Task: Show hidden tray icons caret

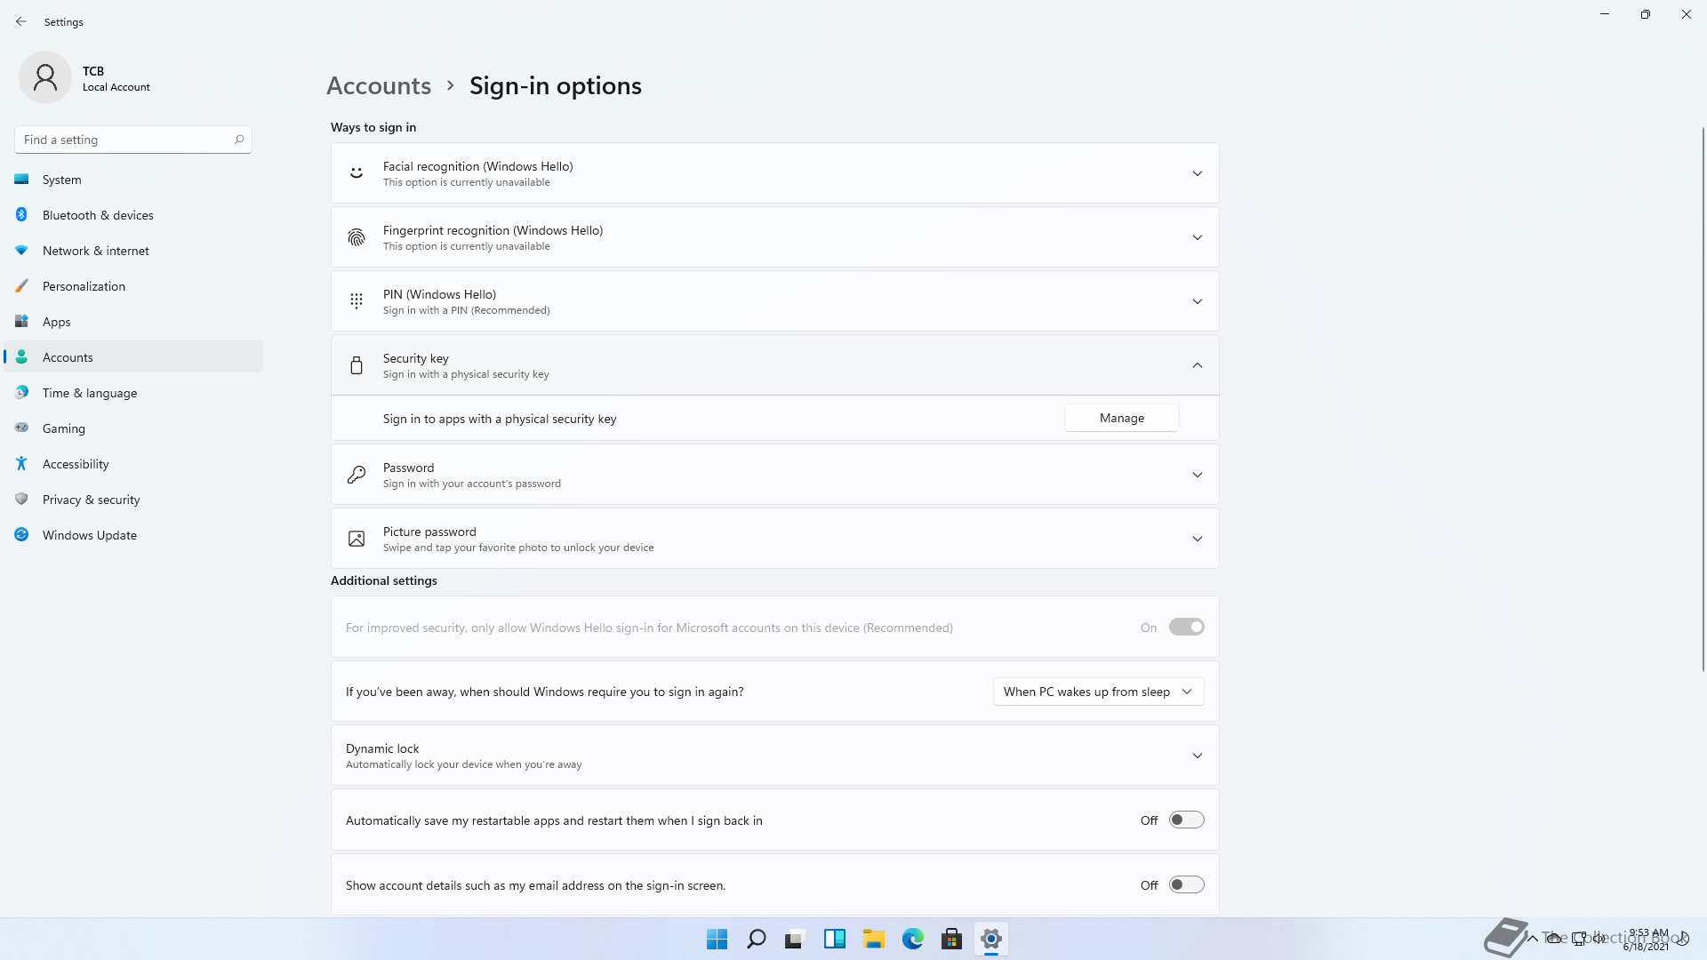Action: [x=1533, y=938]
